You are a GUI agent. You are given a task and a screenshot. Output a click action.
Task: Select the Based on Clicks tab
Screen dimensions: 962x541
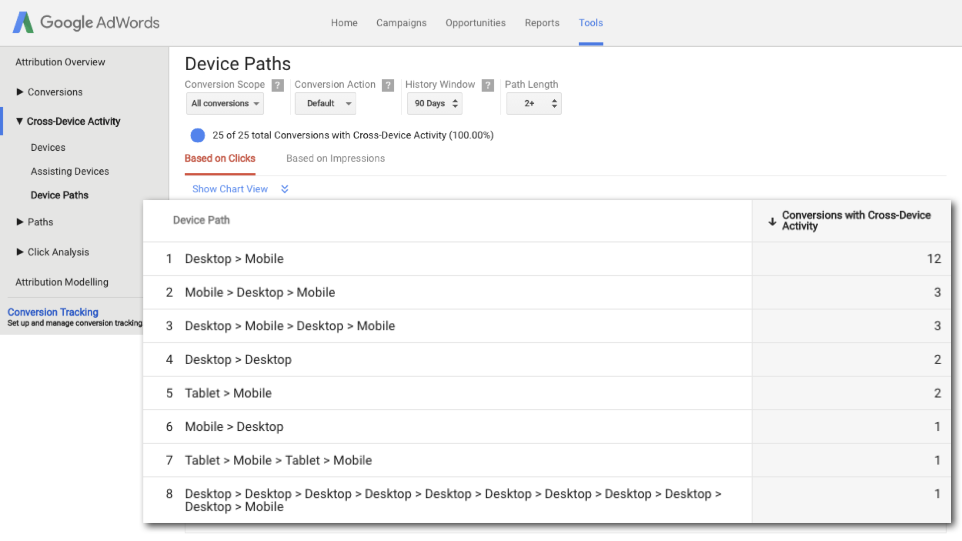click(220, 158)
